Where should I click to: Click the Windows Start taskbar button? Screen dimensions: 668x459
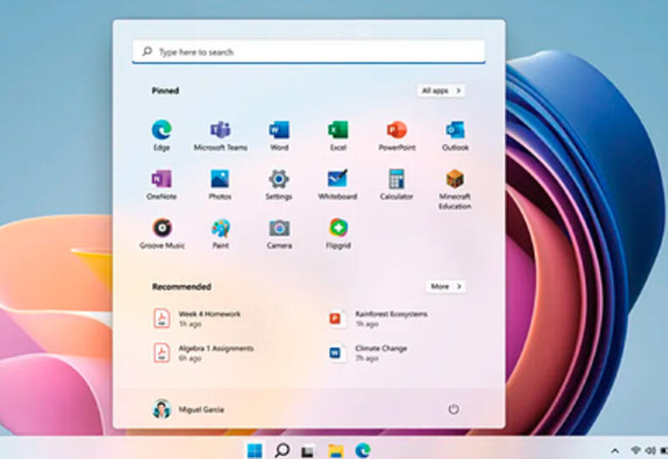(255, 450)
